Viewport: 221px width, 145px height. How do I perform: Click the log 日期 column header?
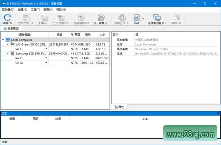(35, 119)
